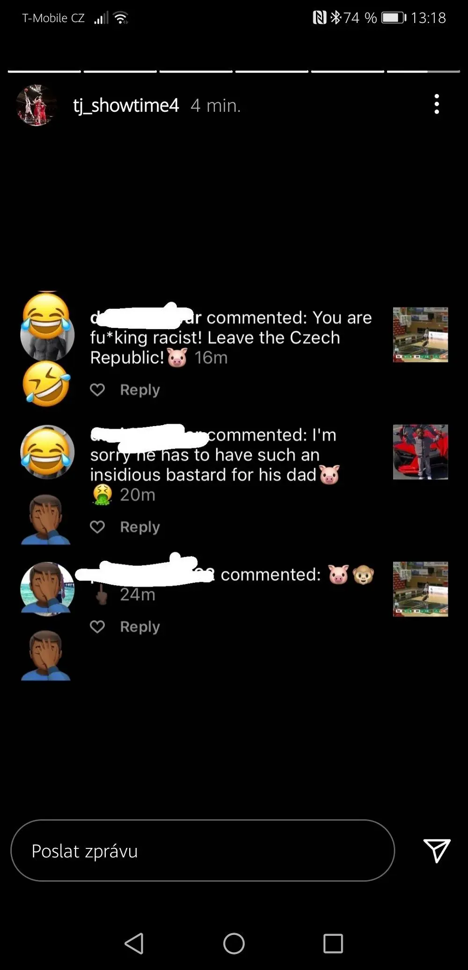Tap the last story progress bar segment

[x=424, y=71]
